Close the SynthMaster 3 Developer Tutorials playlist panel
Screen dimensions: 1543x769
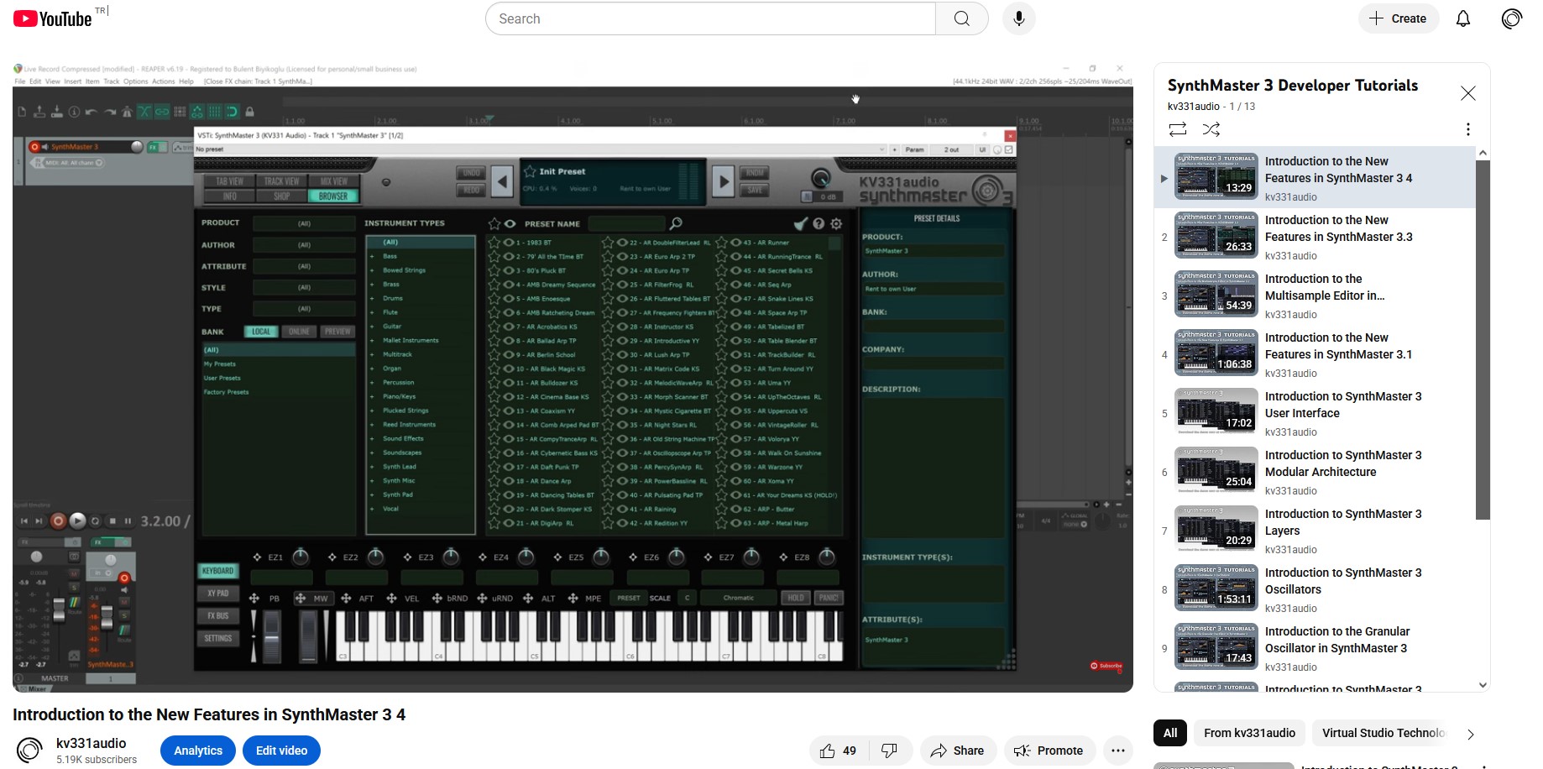click(x=1467, y=93)
